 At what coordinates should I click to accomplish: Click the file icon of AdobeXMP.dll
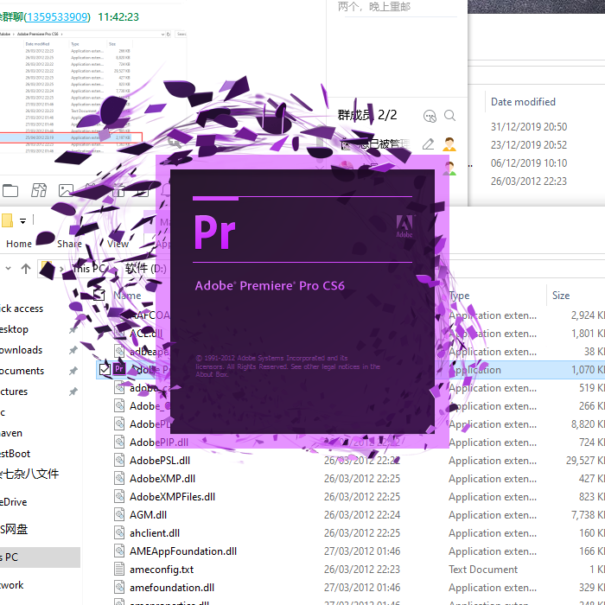[x=119, y=479]
